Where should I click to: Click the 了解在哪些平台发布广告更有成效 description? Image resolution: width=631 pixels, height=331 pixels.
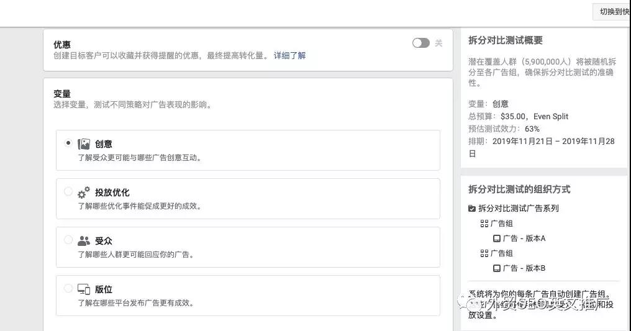(x=136, y=303)
